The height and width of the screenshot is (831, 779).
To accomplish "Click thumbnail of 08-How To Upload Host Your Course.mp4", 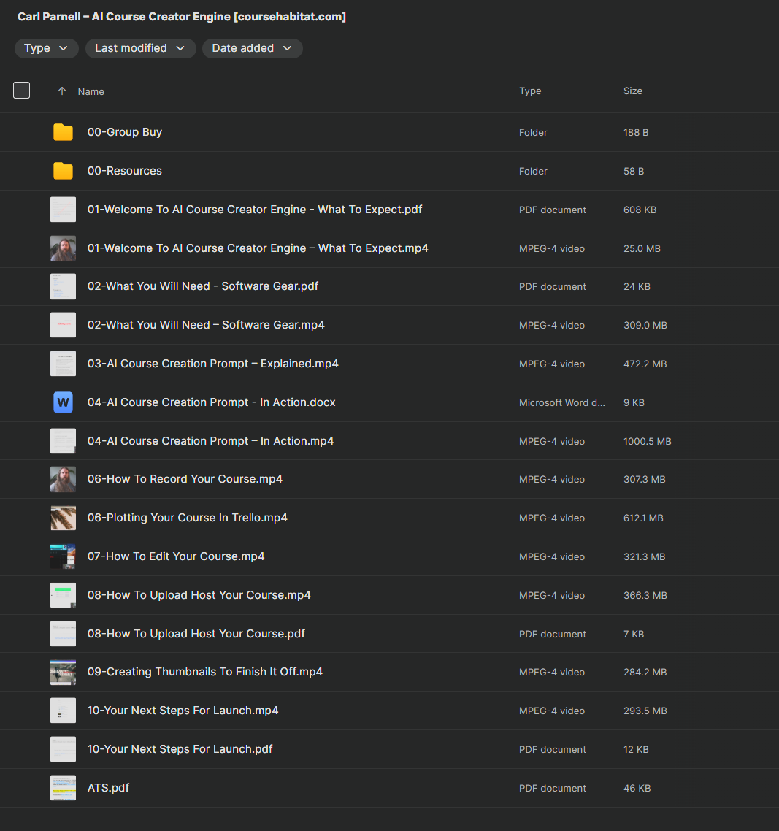I will [63, 595].
